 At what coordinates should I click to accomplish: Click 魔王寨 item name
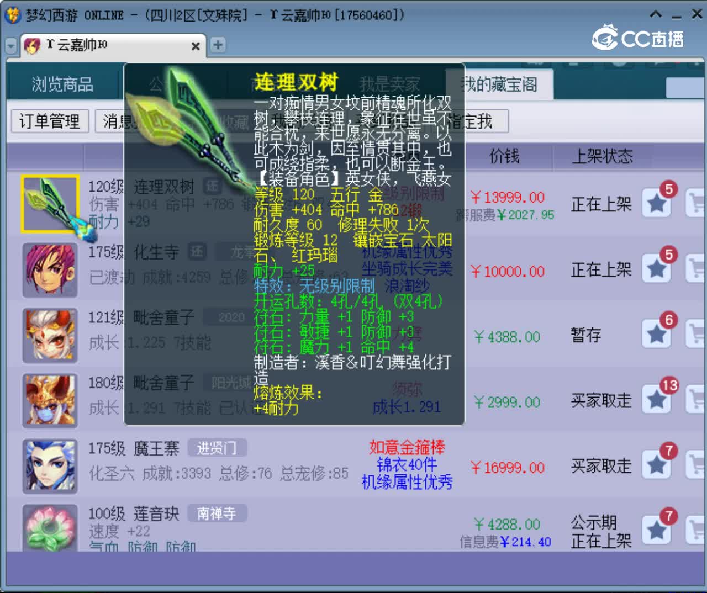pyautogui.click(x=156, y=448)
